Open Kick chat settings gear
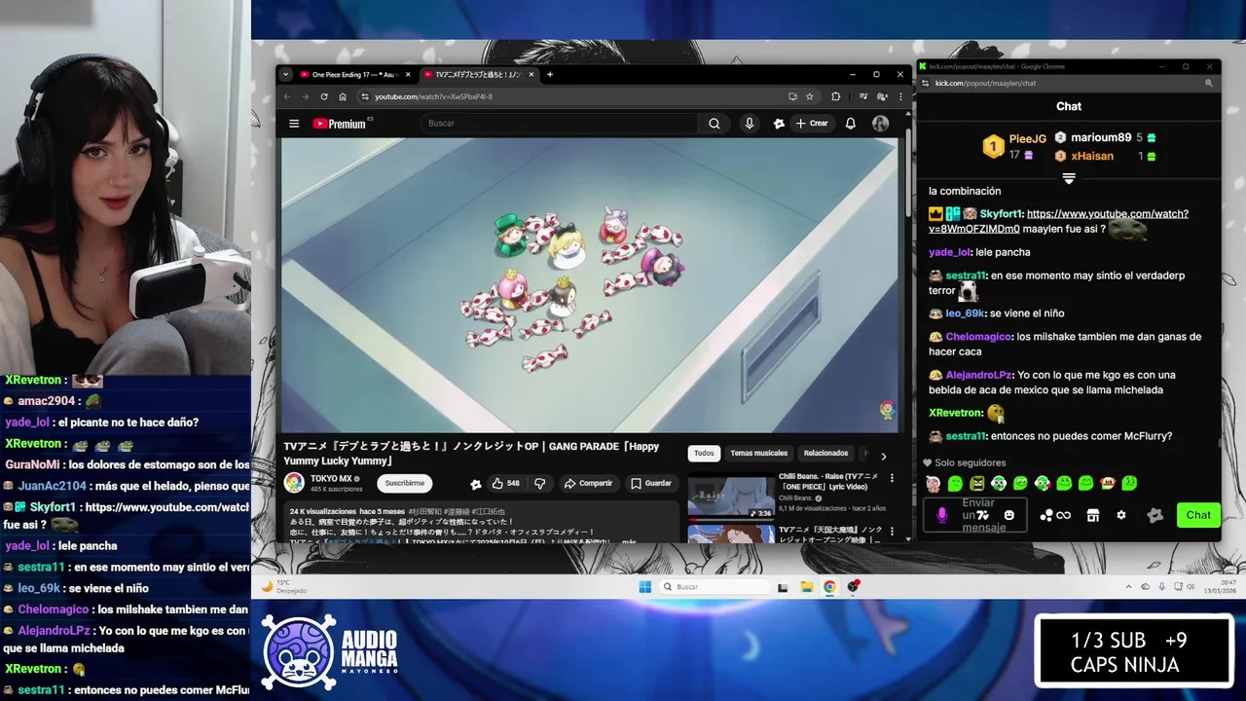 (x=1121, y=515)
